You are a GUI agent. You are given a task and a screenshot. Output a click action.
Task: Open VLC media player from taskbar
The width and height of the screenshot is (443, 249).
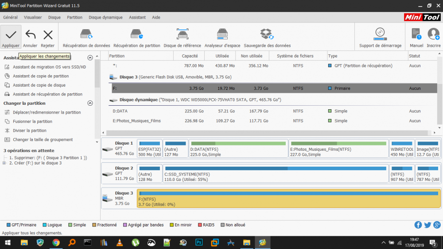120,242
